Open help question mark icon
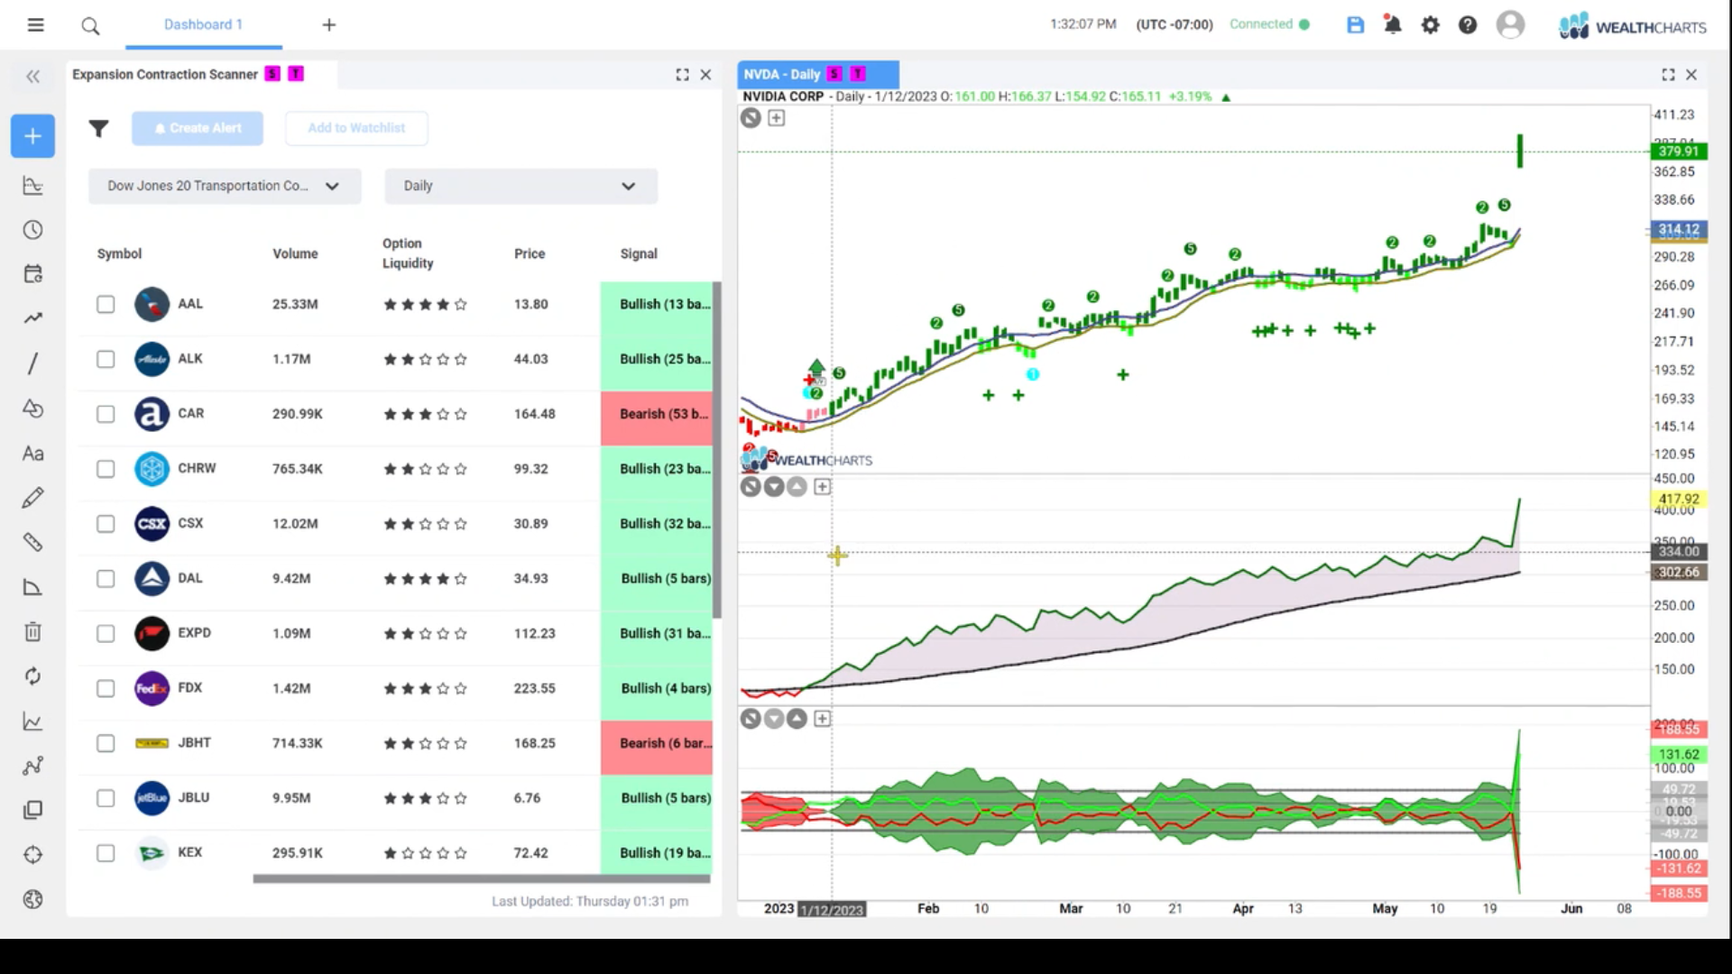 click(1468, 24)
